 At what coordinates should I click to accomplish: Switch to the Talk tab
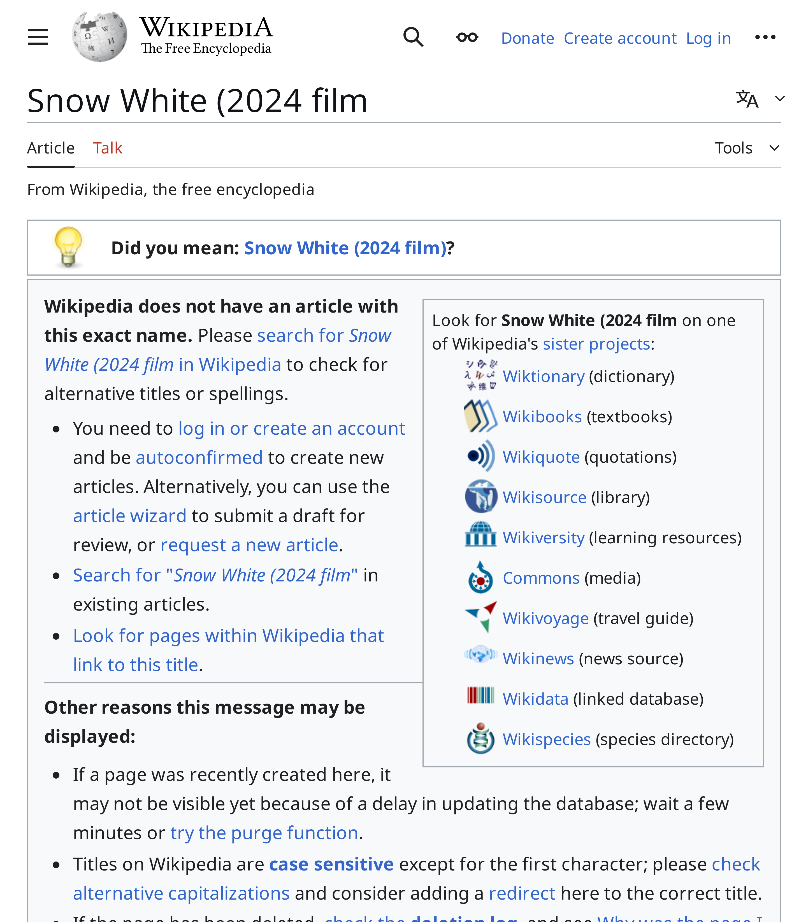pyautogui.click(x=107, y=148)
